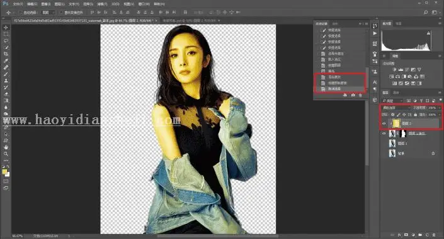Open the 编辑(E) menu
The width and height of the screenshot is (444, 239).
pyautogui.click(x=31, y=4)
